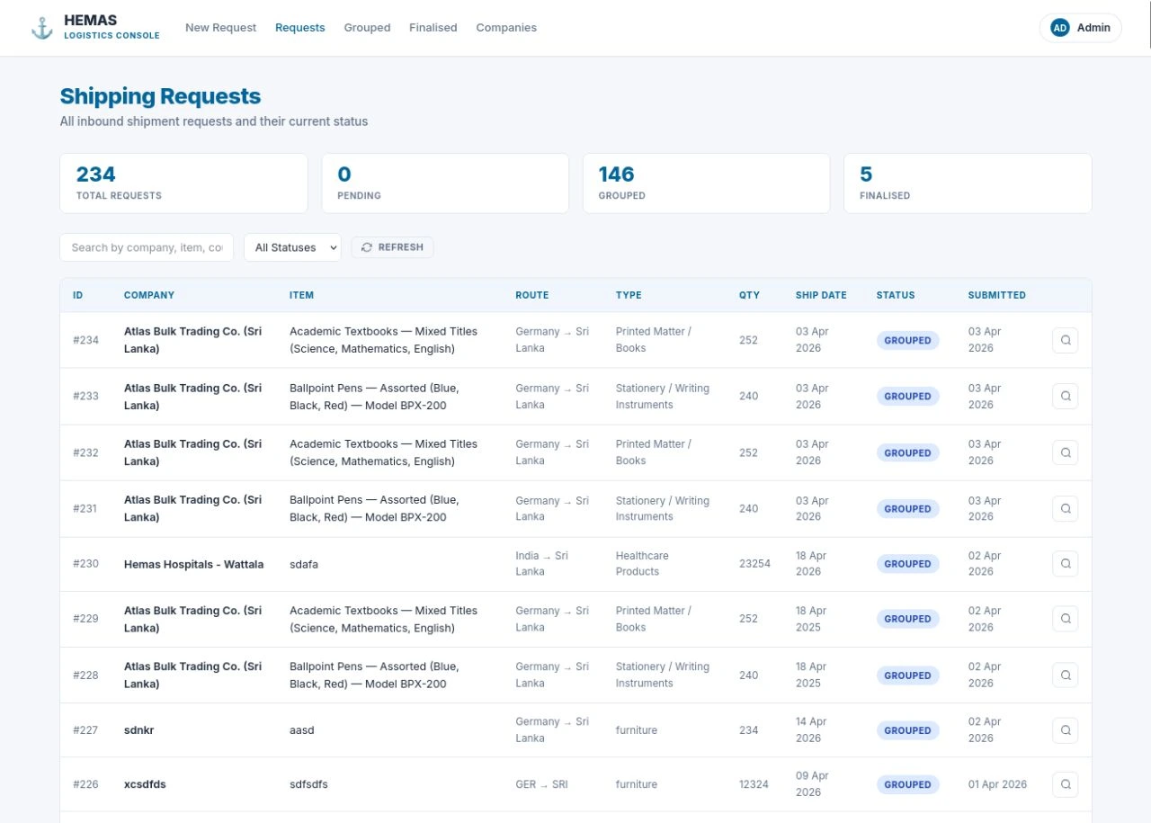Click the STATUS column header
The height and width of the screenshot is (823, 1151).
point(896,295)
